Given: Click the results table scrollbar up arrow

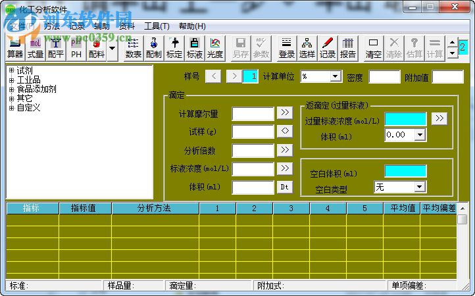Looking at the screenshot, I should click(x=463, y=209).
